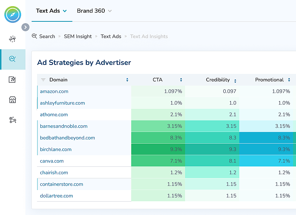Image resolution: width=296 pixels, height=215 pixels.
Task: Expand the collapsed sidebar with the chevron
Action: click(x=25, y=27)
